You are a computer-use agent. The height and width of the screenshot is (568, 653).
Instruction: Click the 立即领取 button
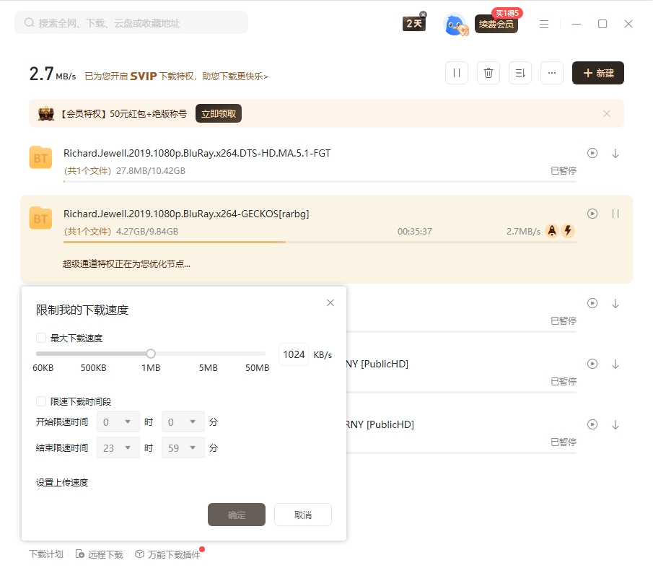[219, 113]
